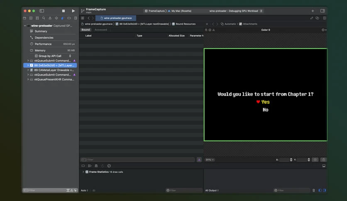Click the info icon above Color 0 attachment
347x201 pixels.
tap(210, 30)
